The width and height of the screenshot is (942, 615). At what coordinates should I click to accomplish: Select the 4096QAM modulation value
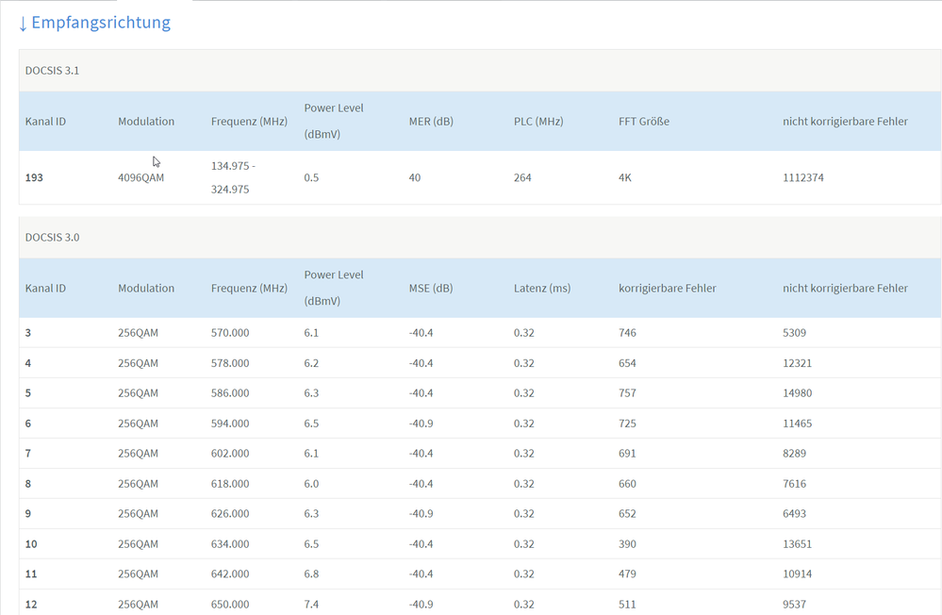click(x=140, y=177)
